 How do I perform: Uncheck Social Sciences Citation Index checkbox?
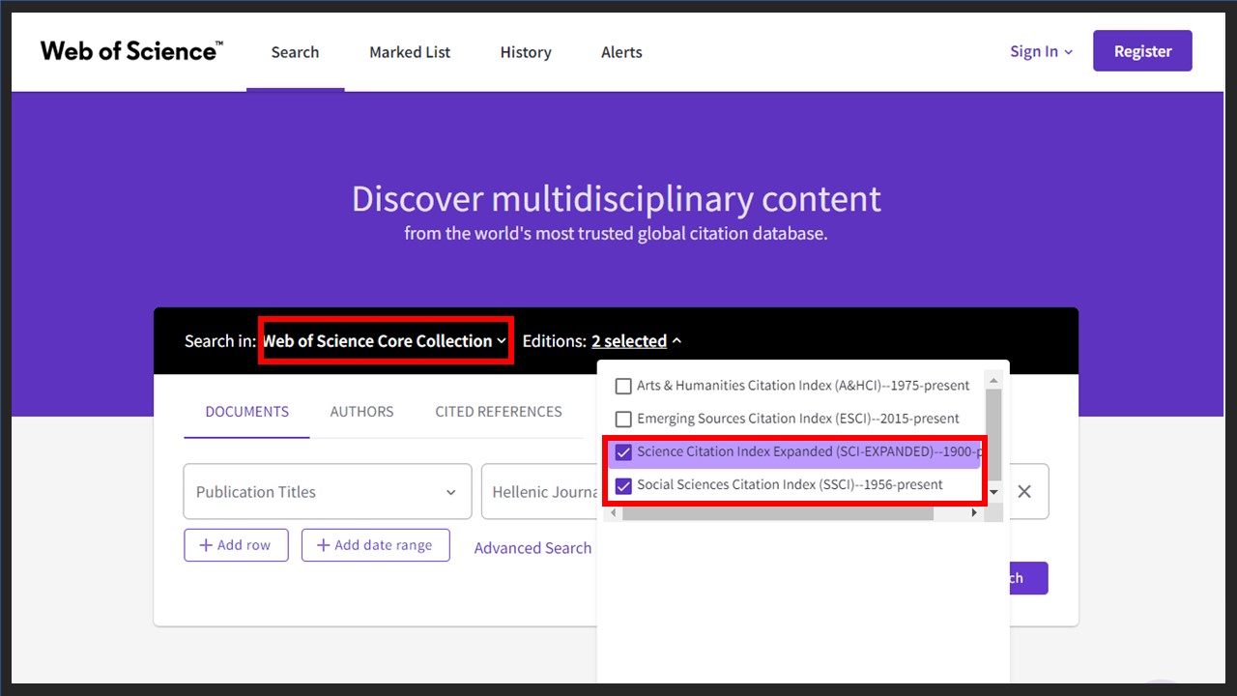[x=623, y=485]
